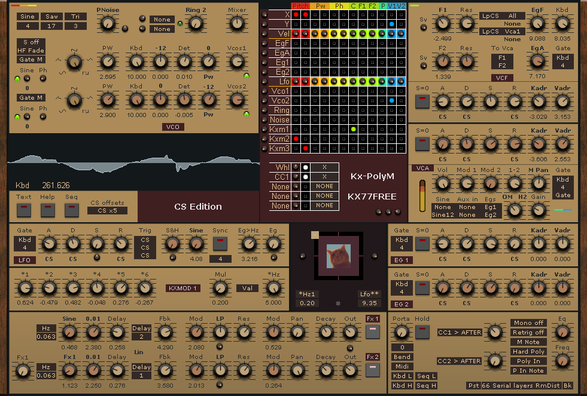The image size is (587, 396).
Task: Click the PNoise knob
Action: click(108, 24)
